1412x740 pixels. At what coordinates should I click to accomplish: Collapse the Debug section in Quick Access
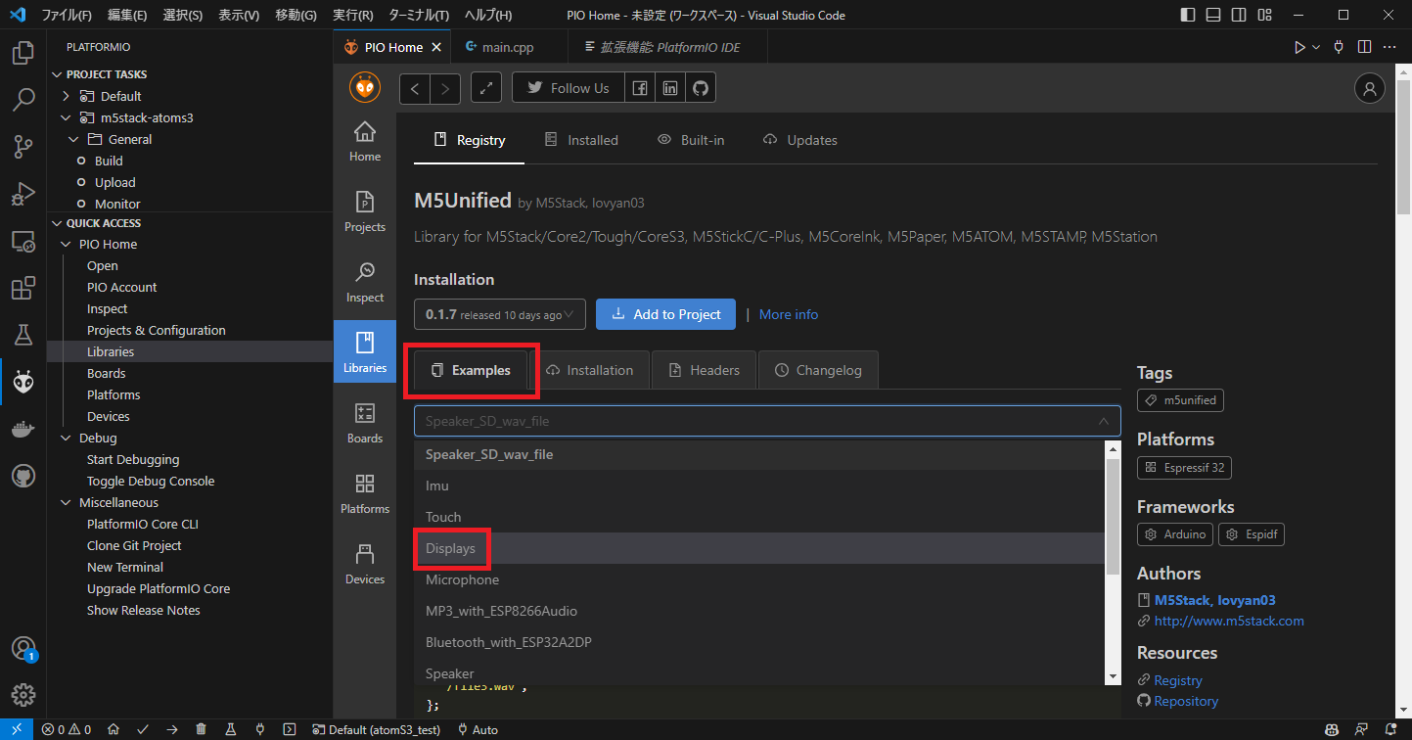tap(66, 438)
